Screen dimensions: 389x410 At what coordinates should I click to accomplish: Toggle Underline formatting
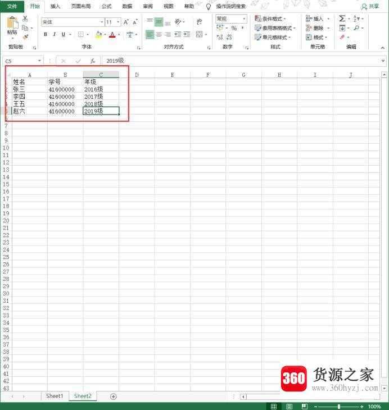click(64, 34)
